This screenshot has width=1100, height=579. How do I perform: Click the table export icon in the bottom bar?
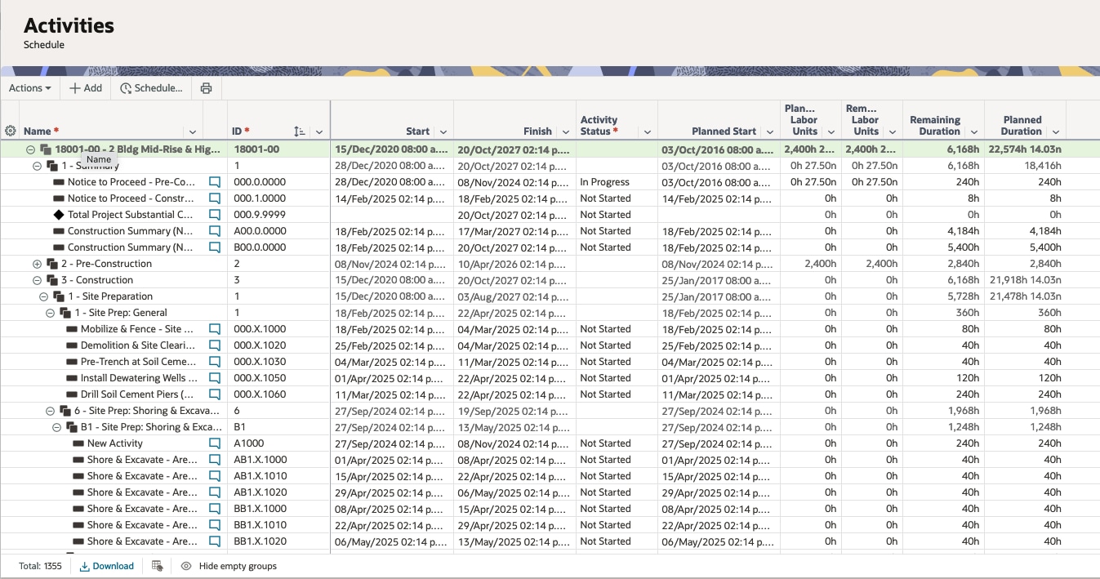point(157,565)
